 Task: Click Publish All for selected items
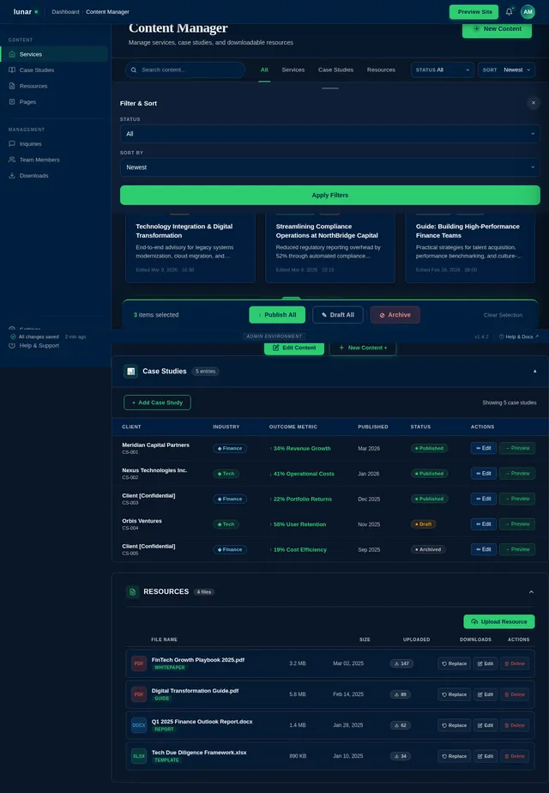click(277, 315)
